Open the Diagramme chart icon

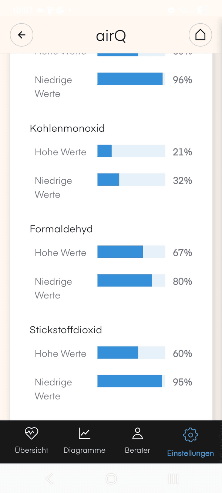click(84, 433)
